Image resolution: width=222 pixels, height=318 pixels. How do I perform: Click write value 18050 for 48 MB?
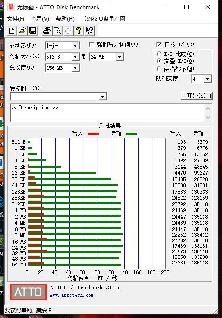tap(179, 257)
